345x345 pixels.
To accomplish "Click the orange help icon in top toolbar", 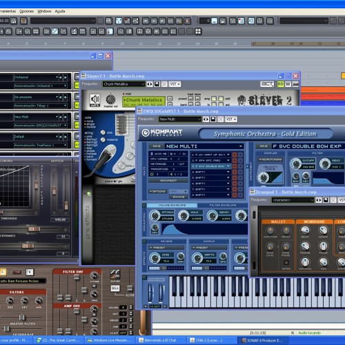I will [23, 21].
